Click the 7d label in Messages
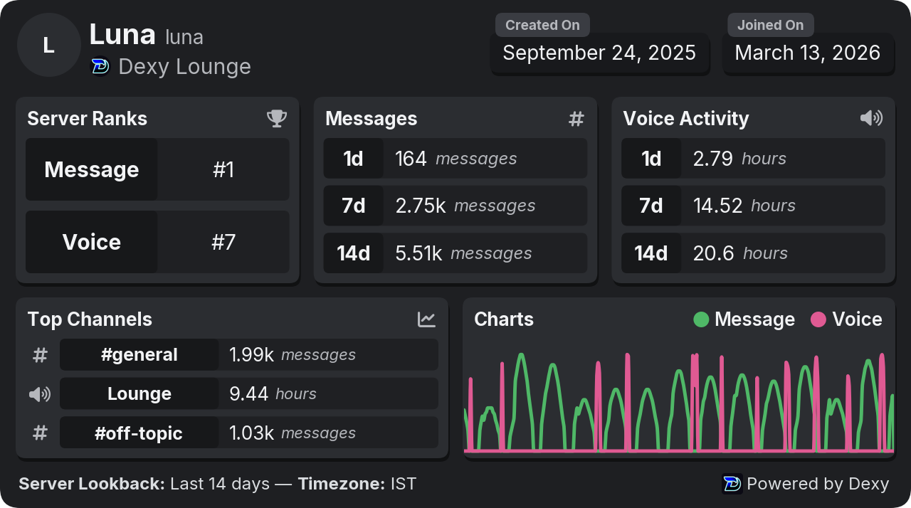 point(354,206)
